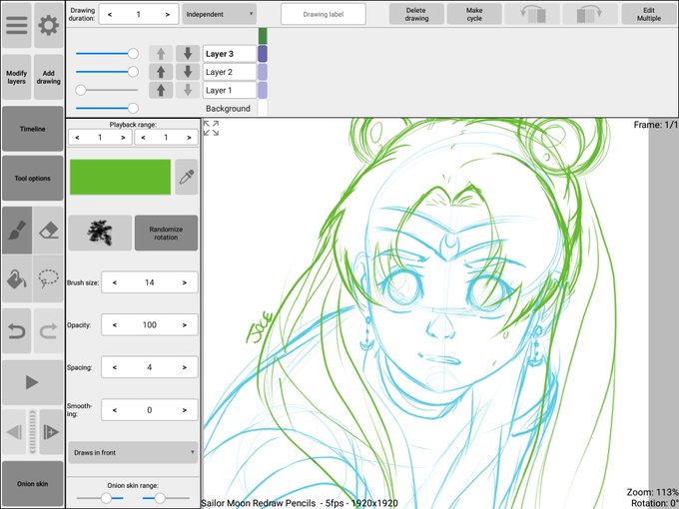
Task: Adjust the right onion skin range slider
Action: coord(166,498)
